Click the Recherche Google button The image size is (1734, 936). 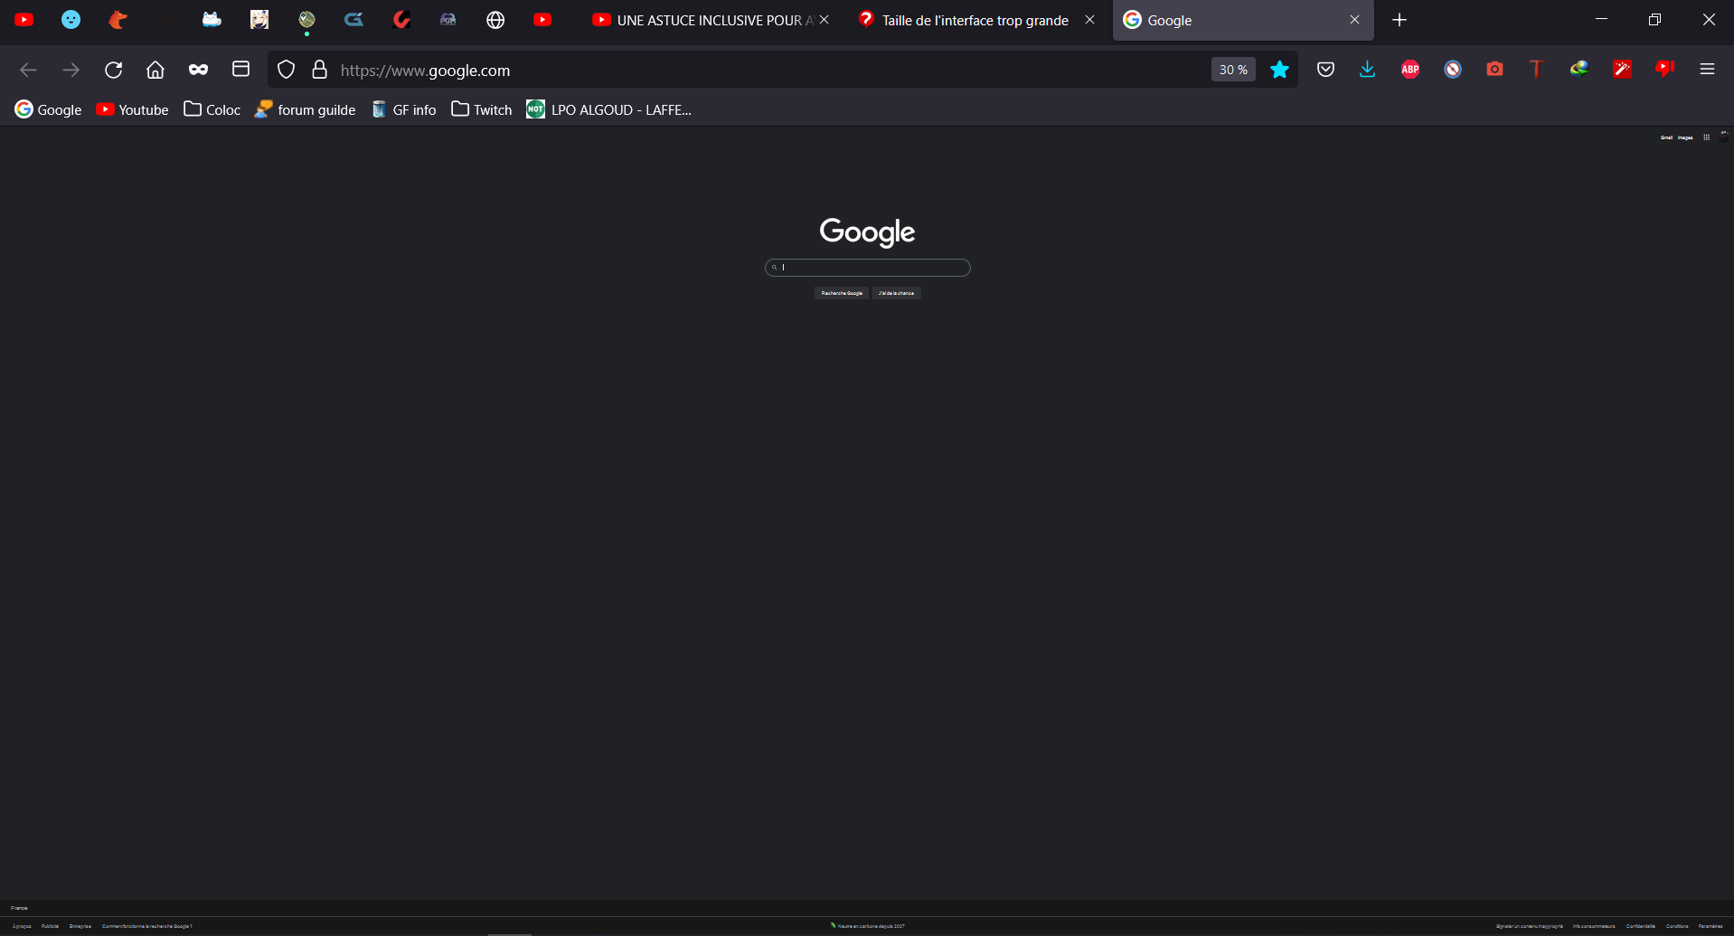coord(842,293)
